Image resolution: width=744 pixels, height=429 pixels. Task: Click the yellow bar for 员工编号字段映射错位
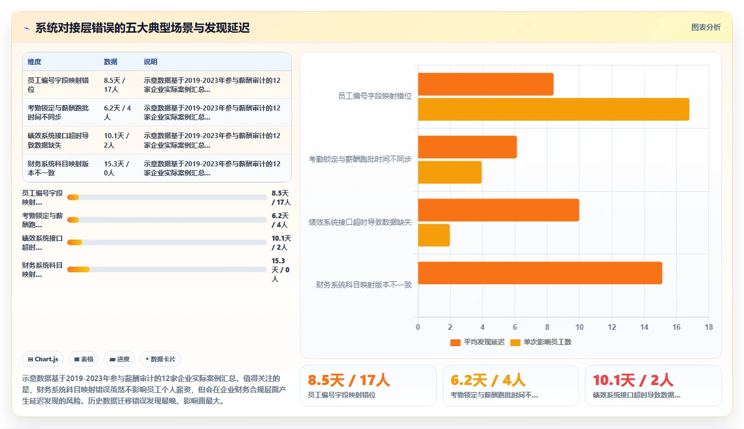click(x=553, y=109)
